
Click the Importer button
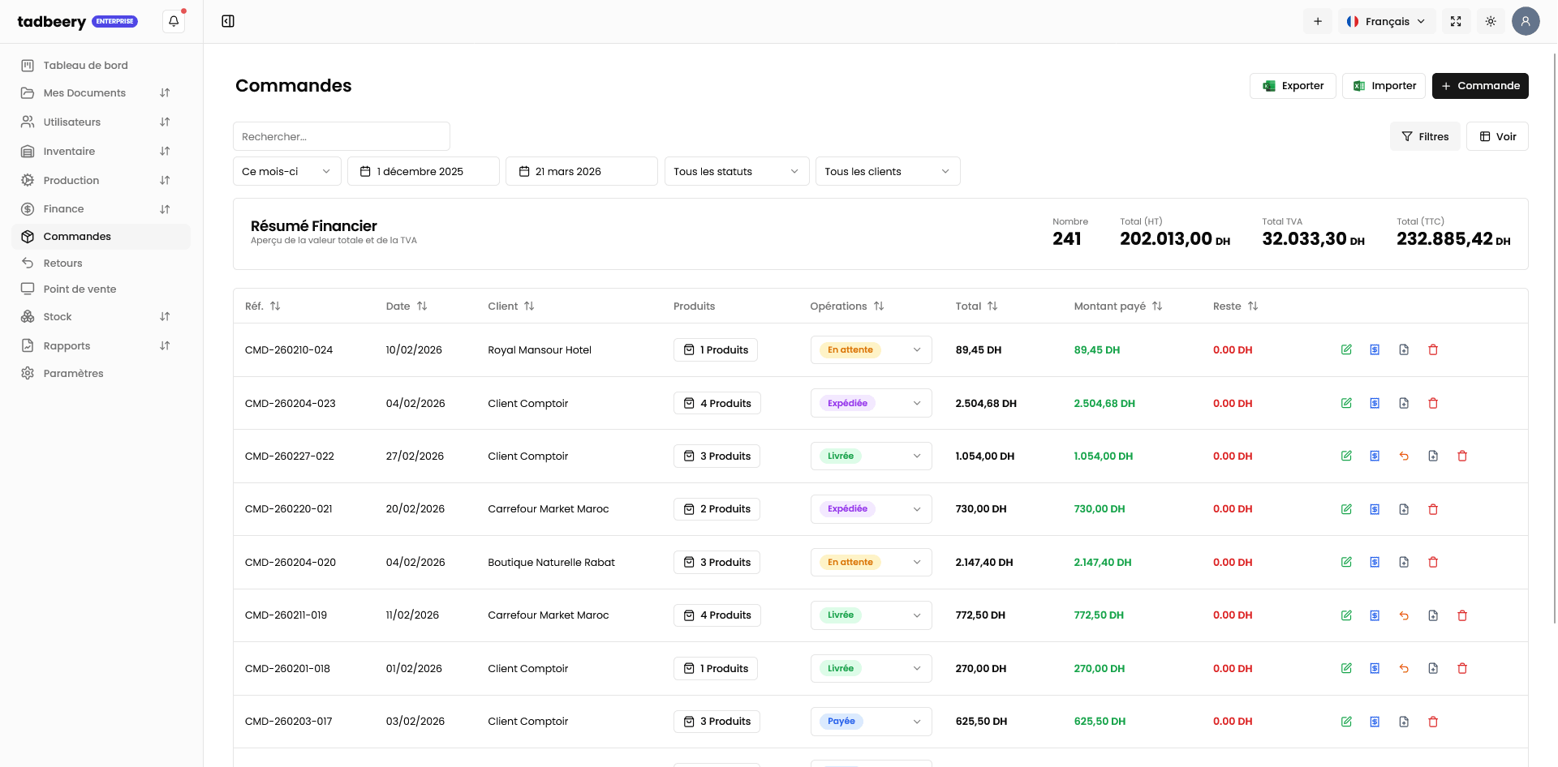1384,86
